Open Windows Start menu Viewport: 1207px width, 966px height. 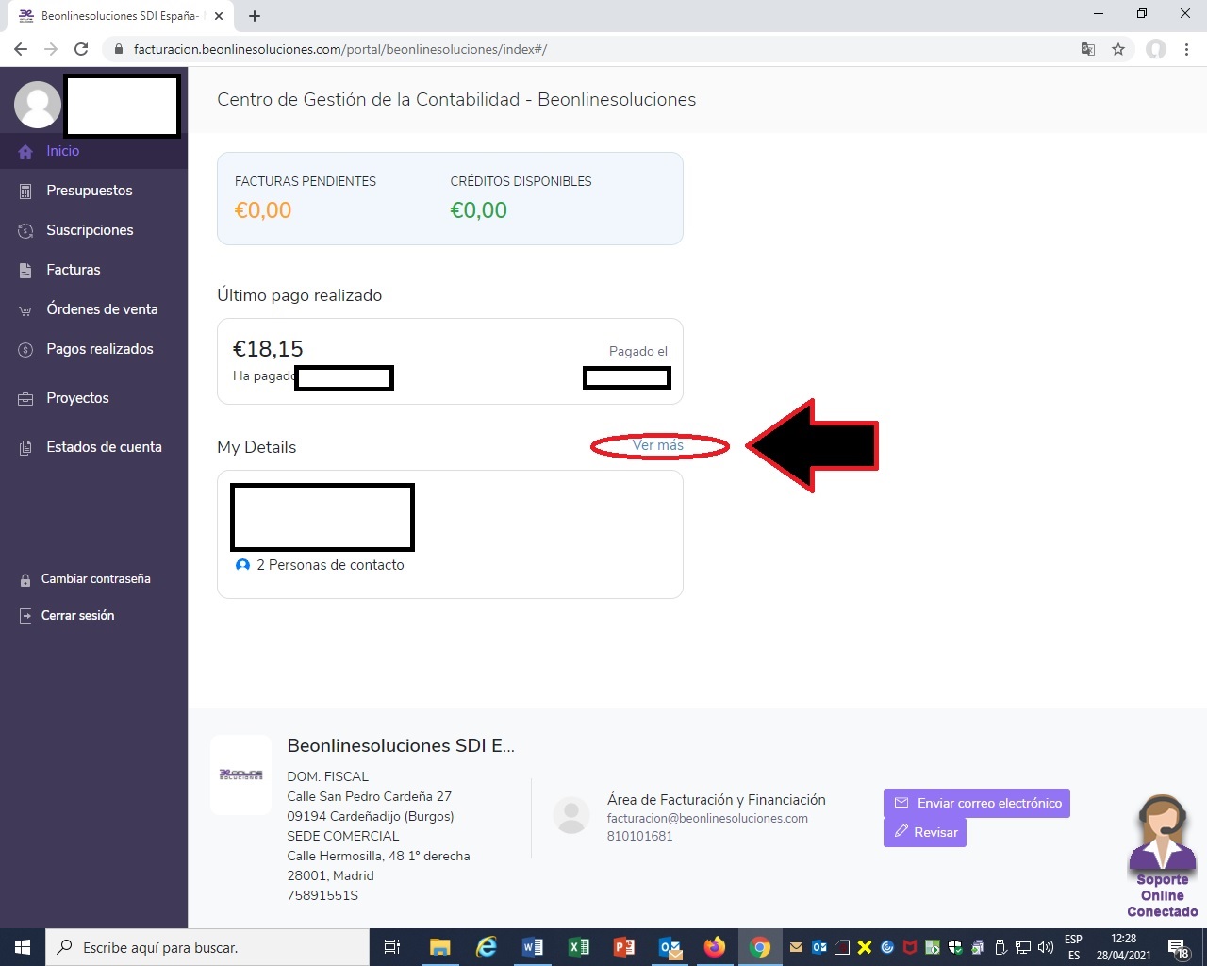click(x=23, y=947)
